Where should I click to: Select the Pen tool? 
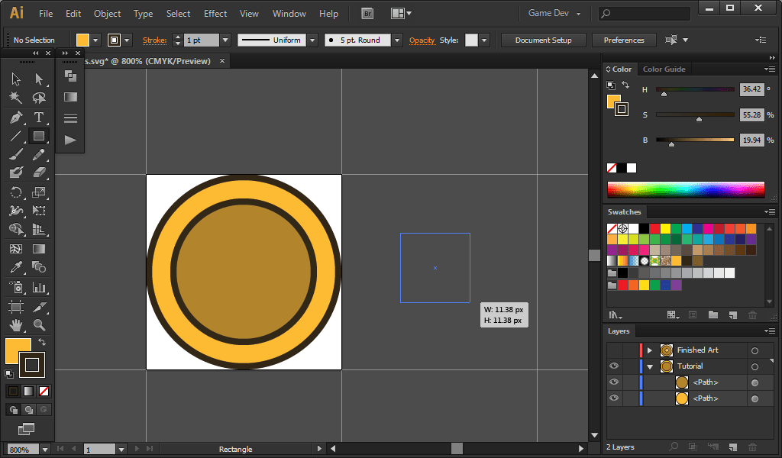pos(15,118)
